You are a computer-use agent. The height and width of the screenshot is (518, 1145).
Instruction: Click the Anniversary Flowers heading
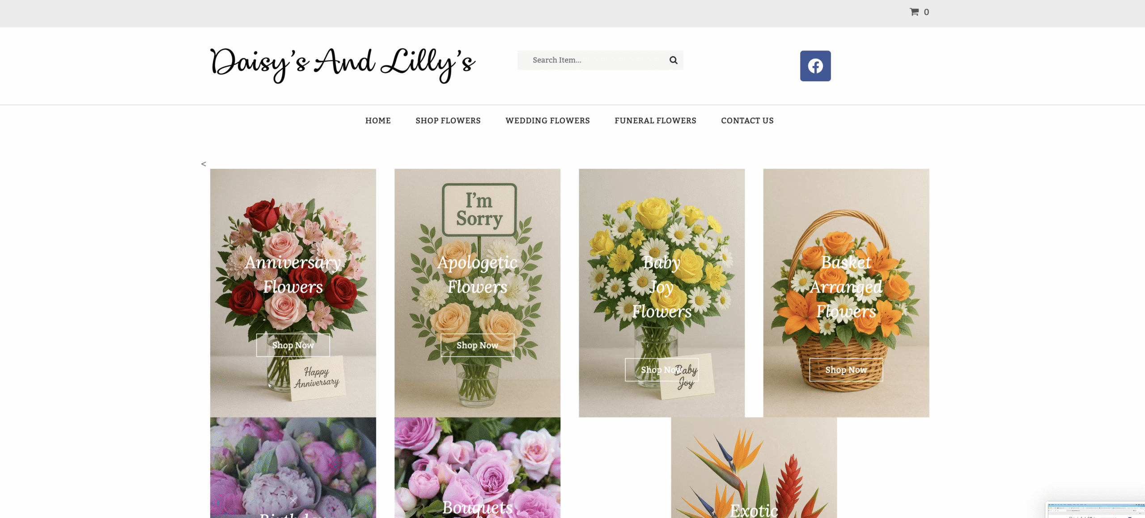point(293,274)
